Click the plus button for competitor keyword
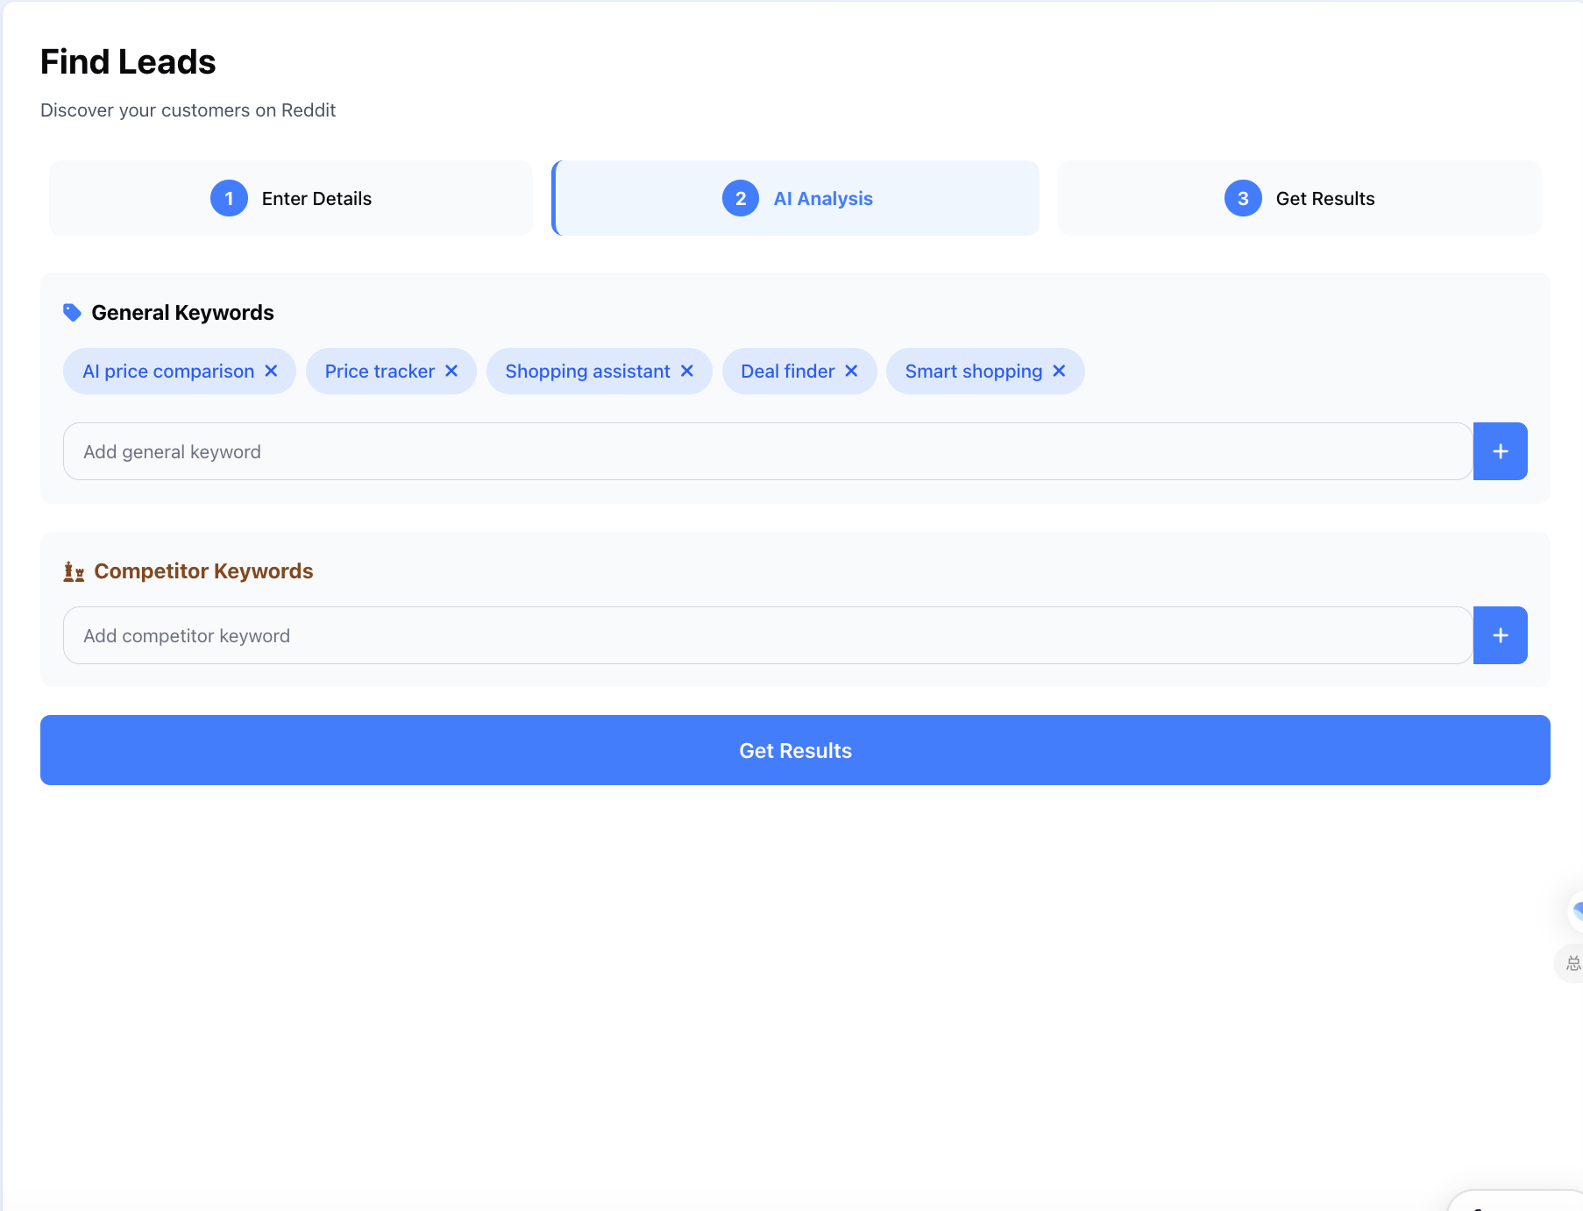Image resolution: width=1583 pixels, height=1211 pixels. click(x=1500, y=635)
